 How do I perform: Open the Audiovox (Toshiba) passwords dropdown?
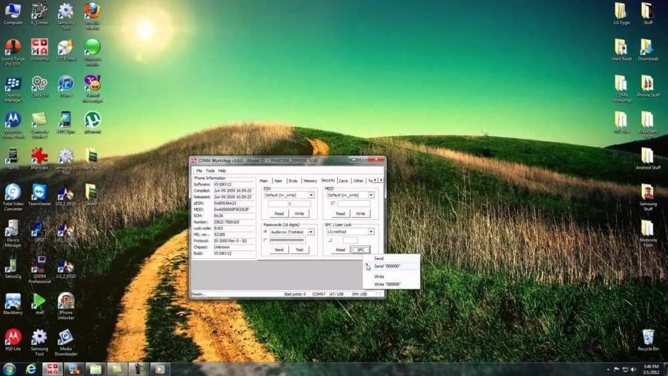[311, 232]
